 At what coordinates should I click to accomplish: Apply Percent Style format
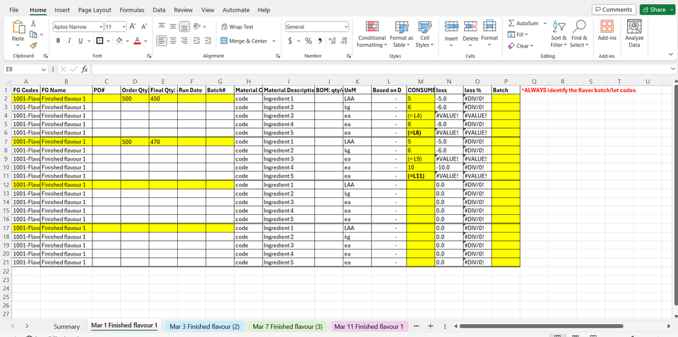[308, 41]
